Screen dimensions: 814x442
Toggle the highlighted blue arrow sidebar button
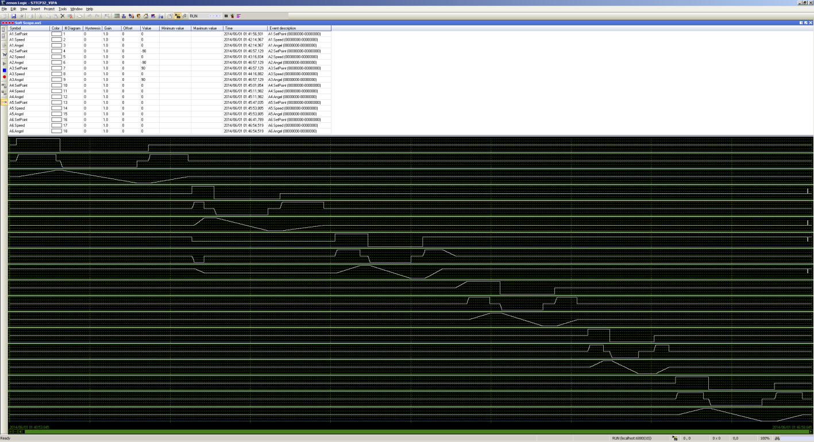5,102
